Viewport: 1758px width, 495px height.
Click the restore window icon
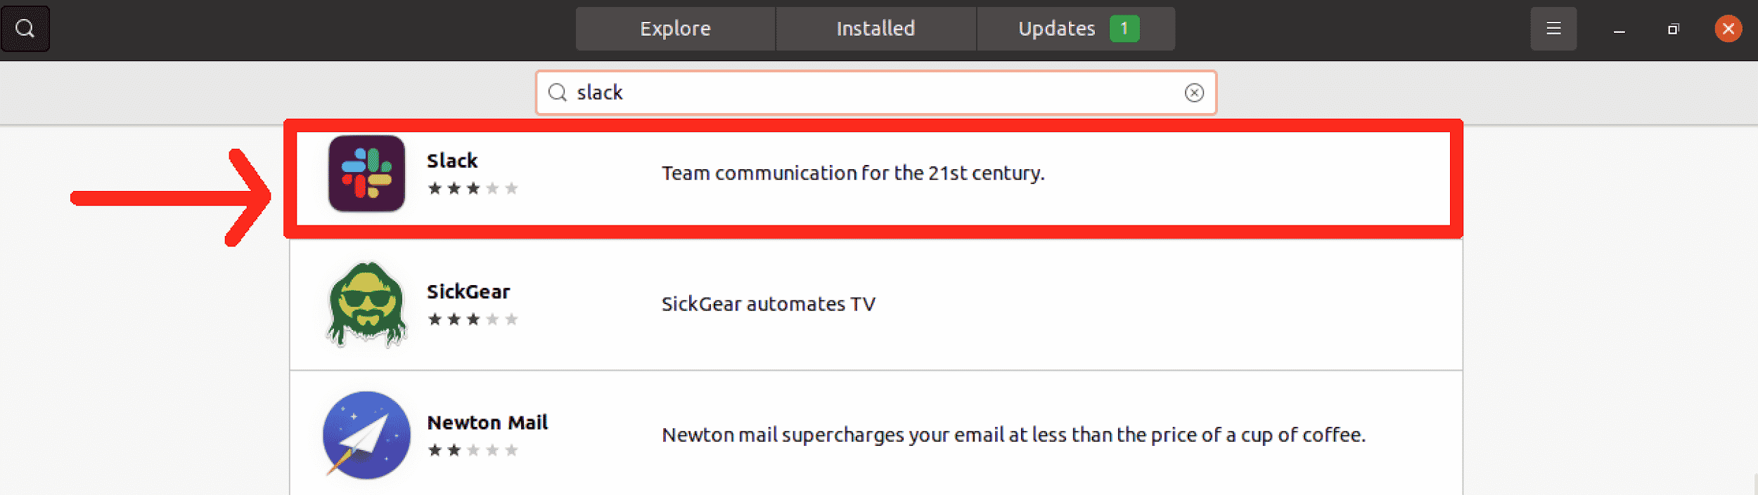tap(1674, 29)
